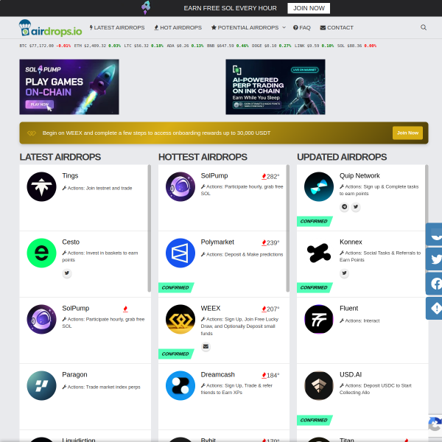Click the Quip Network CONFIRMED tag

(314, 221)
